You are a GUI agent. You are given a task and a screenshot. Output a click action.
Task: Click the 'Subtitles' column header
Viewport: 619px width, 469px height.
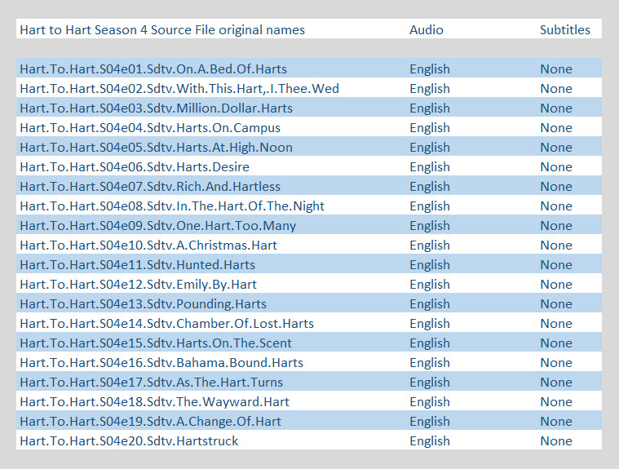point(565,30)
